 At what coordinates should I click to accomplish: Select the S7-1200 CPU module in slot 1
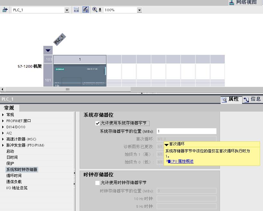coord(80,75)
